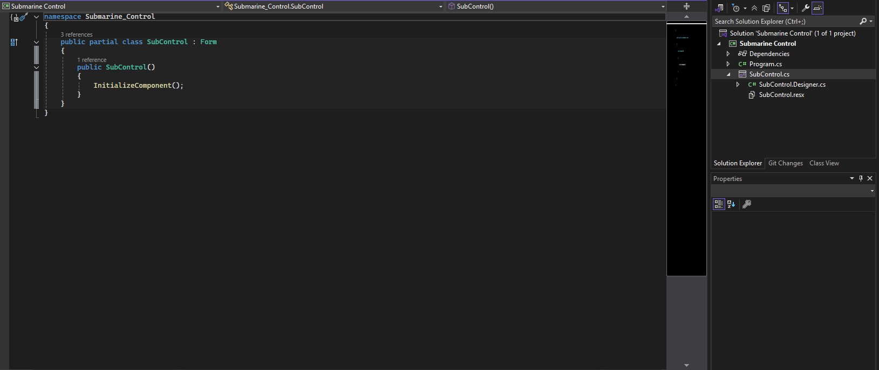Collapse the namespace Submarine_Control region
Screen dimensions: 879x370
point(36,17)
